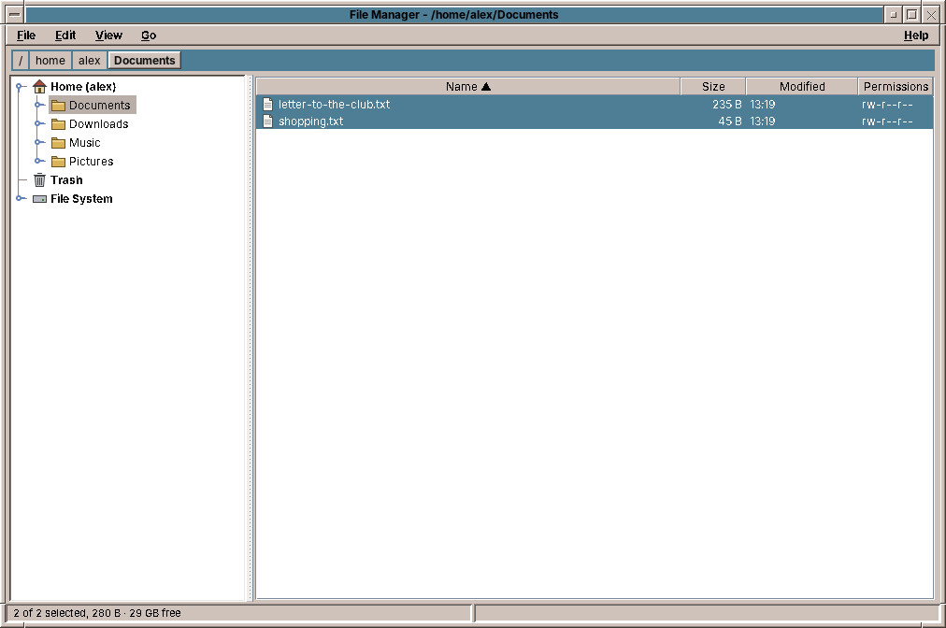Click letter-to-the-club.txt permissions rw-r--r--
946x628 pixels.
click(x=887, y=105)
